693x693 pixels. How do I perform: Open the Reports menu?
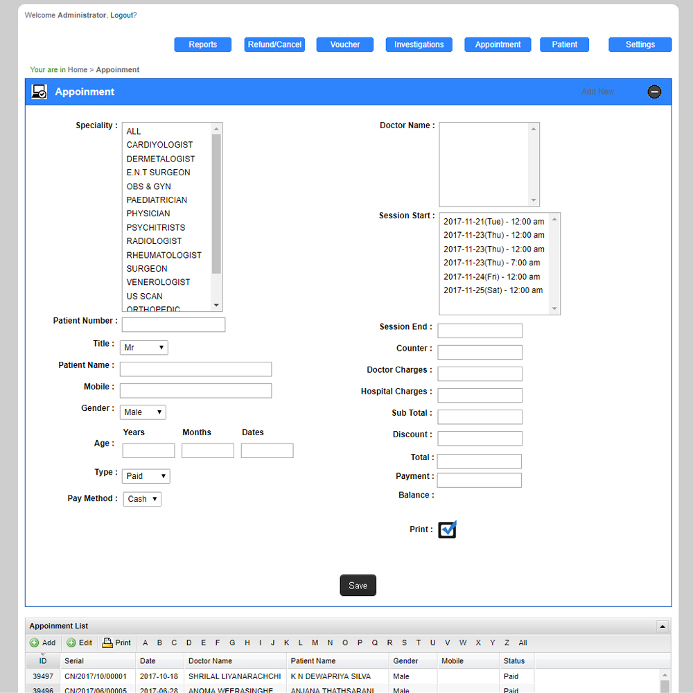[203, 44]
